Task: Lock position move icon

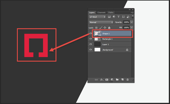Action: coord(105,28)
